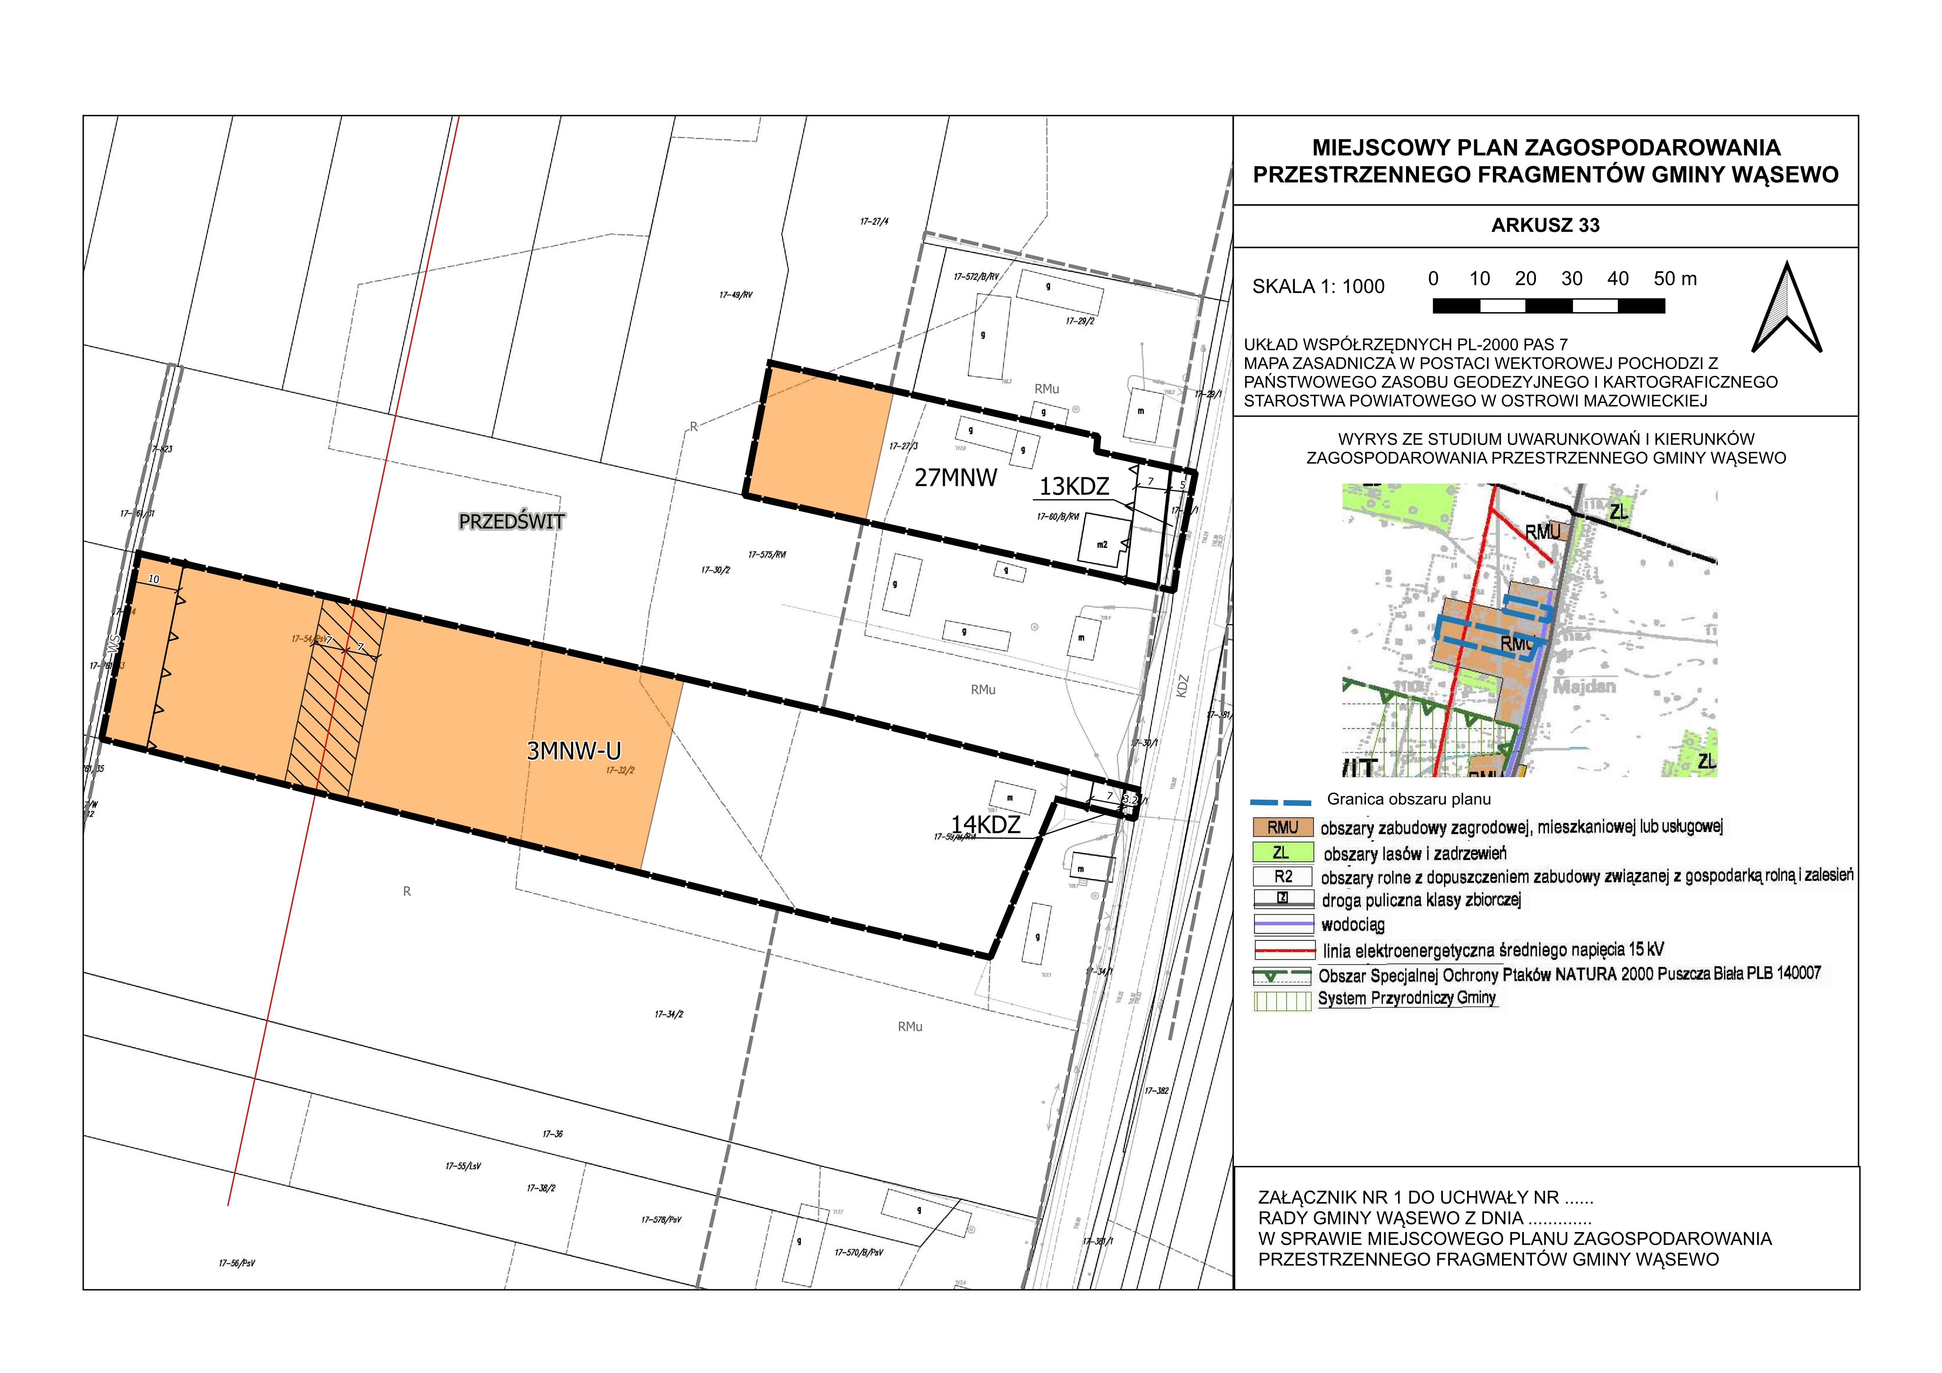Click the studium excerpt thumbnail map
The height and width of the screenshot is (1373, 1942).
click(1529, 630)
